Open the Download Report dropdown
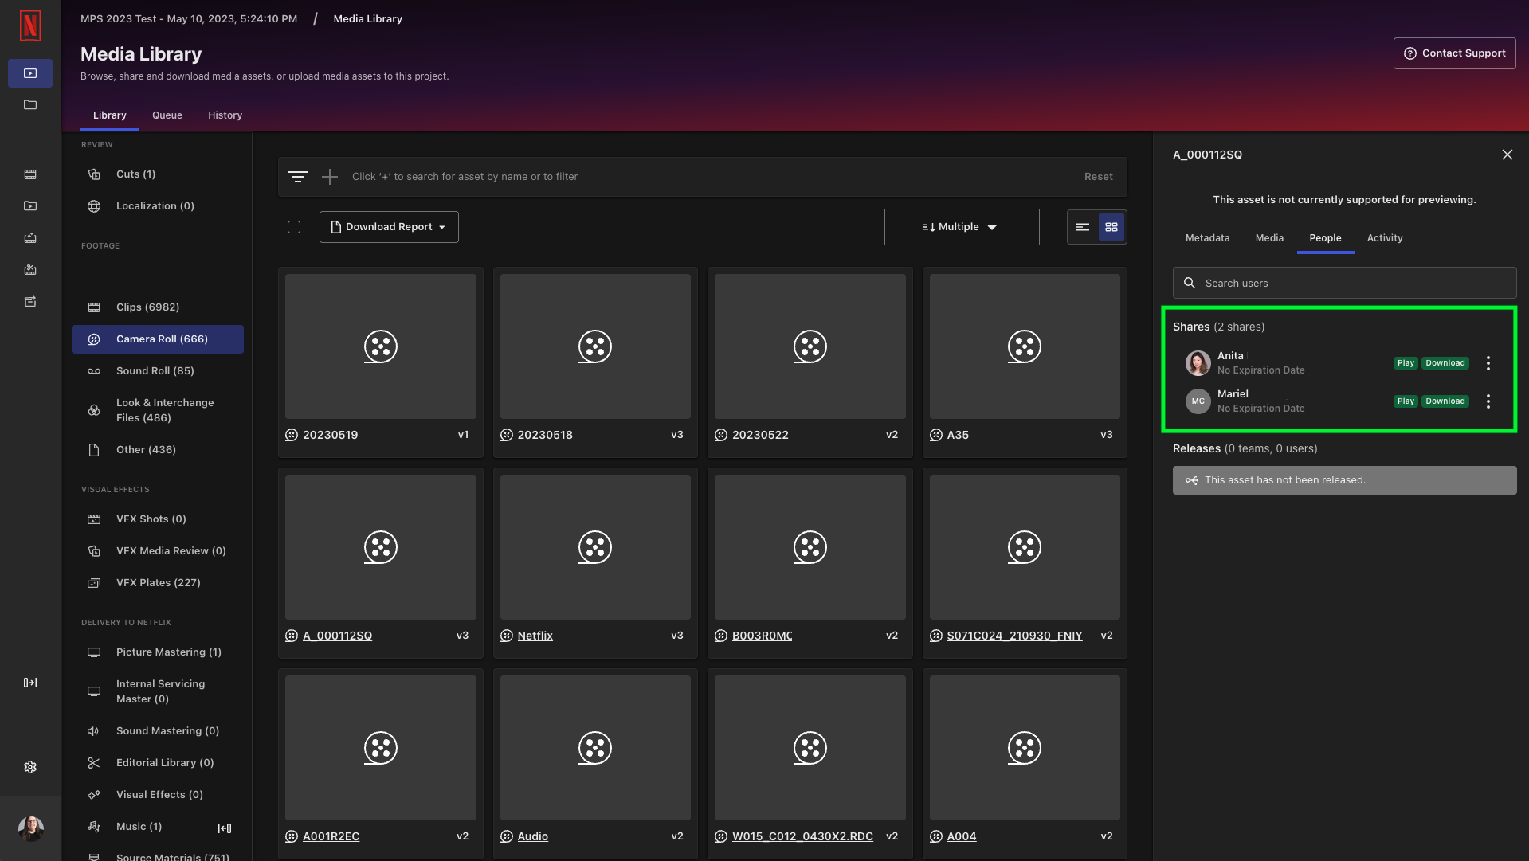The image size is (1529, 861). [x=389, y=227]
